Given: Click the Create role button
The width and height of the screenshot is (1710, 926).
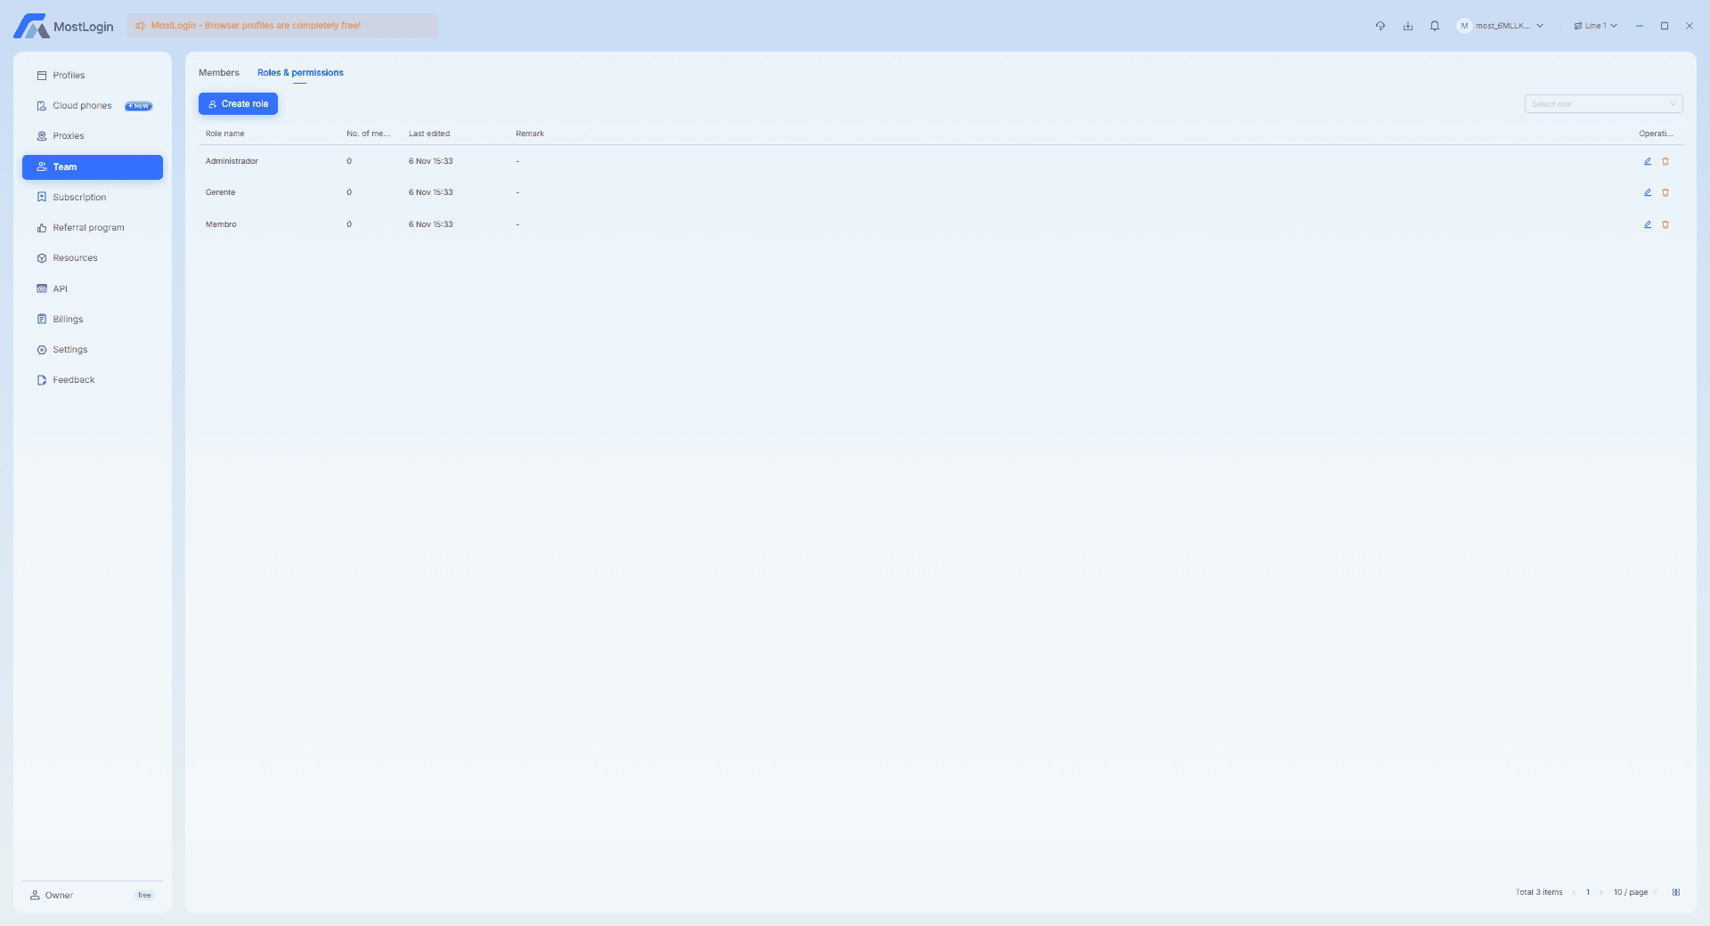Looking at the screenshot, I should point(238,104).
